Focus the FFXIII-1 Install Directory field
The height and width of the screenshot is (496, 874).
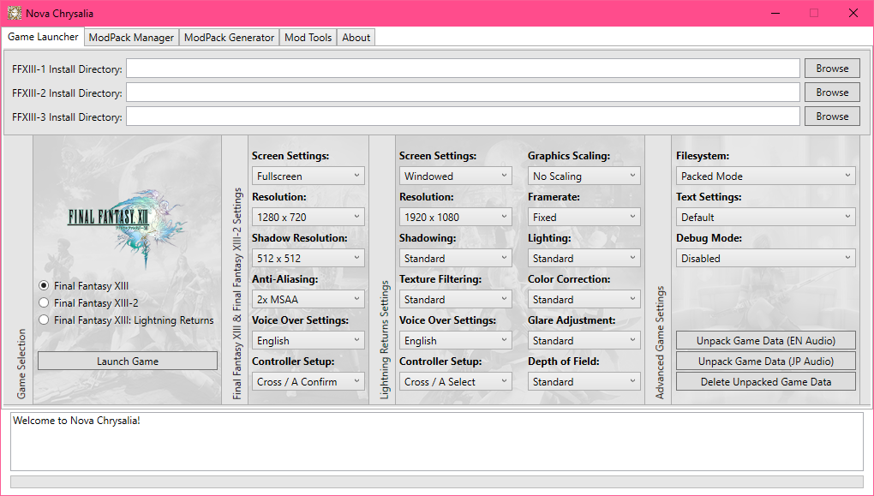coord(464,69)
